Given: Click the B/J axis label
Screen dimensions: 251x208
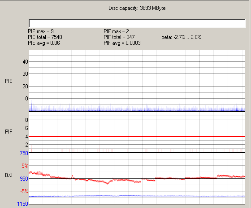Looking at the screenshot, I should pyautogui.click(x=9, y=175).
